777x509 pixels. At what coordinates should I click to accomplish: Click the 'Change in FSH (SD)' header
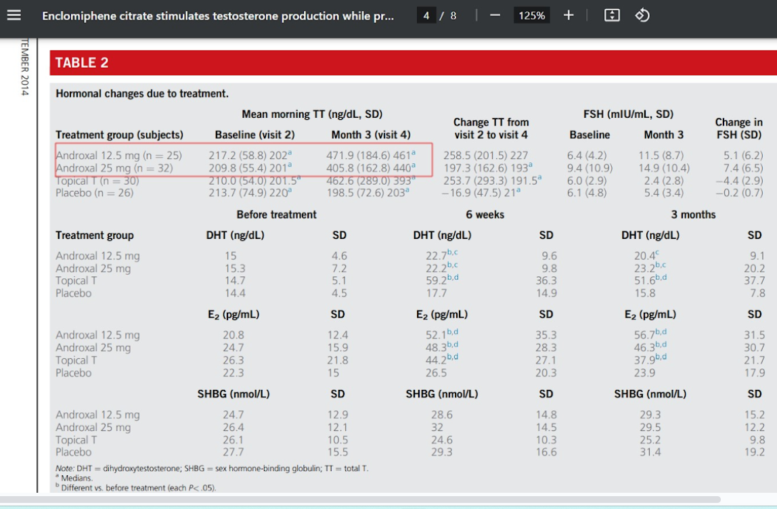pos(738,129)
